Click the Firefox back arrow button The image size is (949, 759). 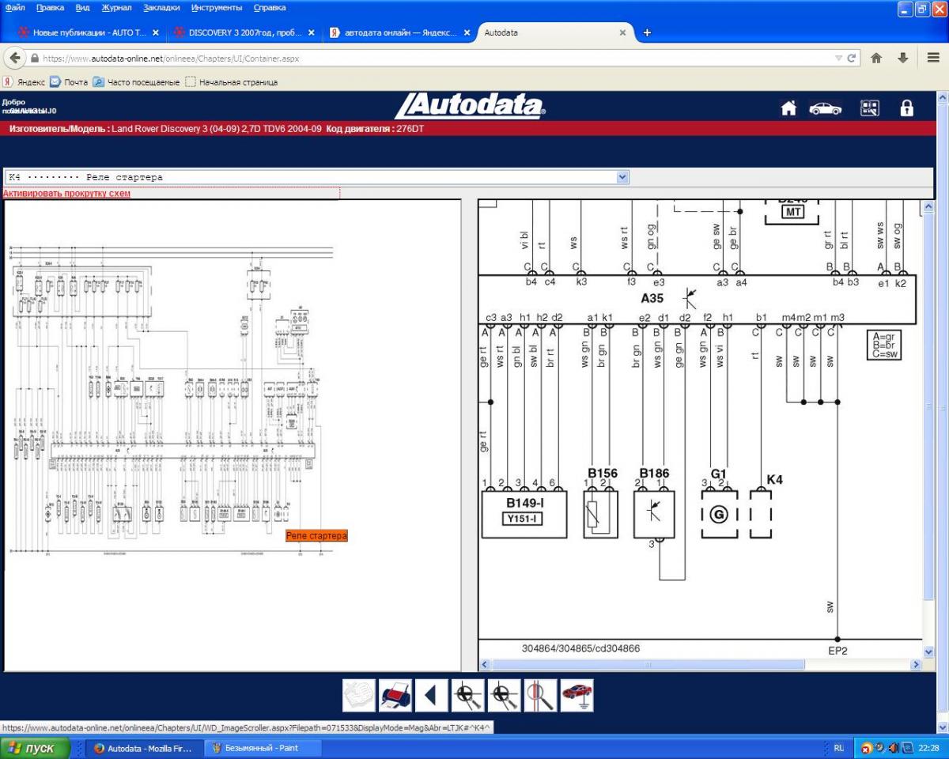(x=16, y=58)
